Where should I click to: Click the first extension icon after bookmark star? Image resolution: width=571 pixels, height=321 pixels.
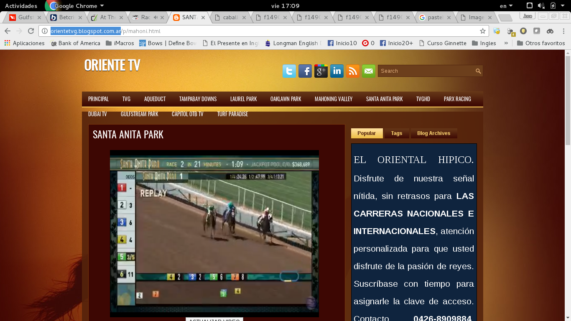[x=497, y=31]
